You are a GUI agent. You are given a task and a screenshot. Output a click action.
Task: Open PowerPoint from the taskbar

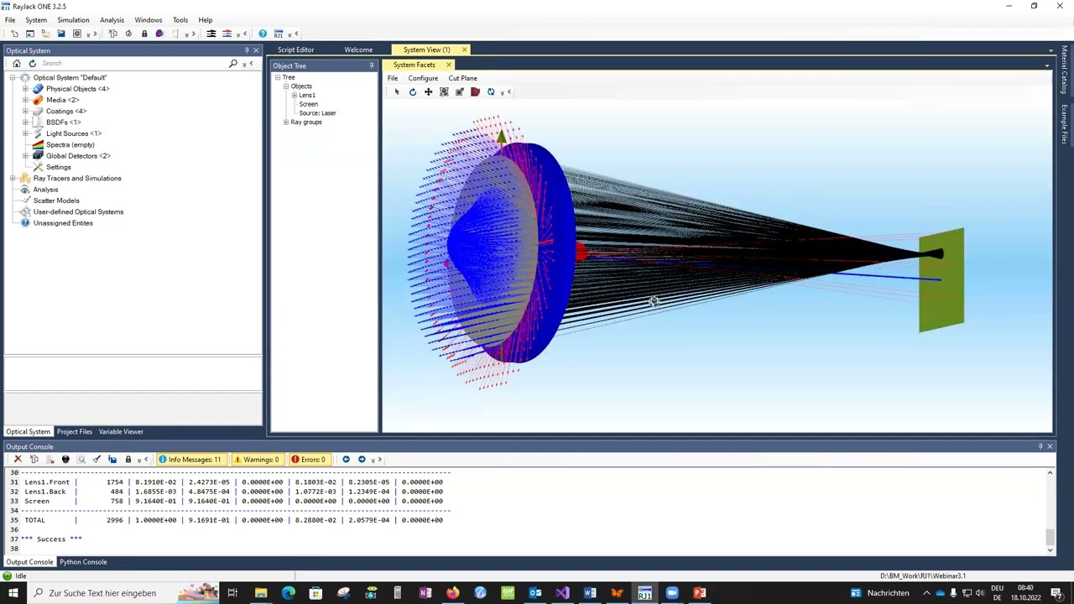tap(699, 593)
